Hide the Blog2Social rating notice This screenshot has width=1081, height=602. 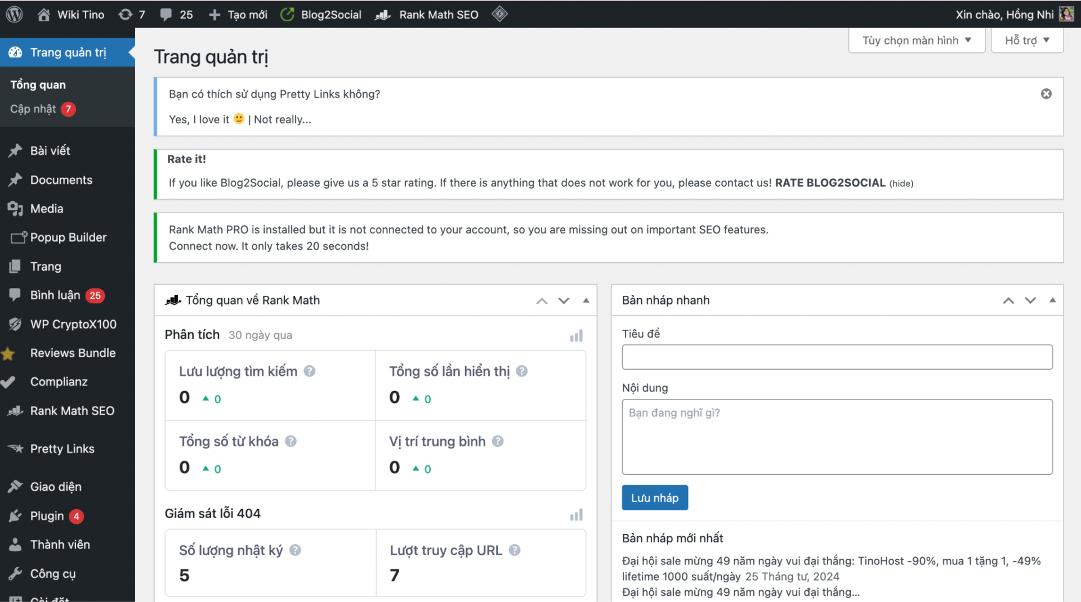(x=901, y=183)
